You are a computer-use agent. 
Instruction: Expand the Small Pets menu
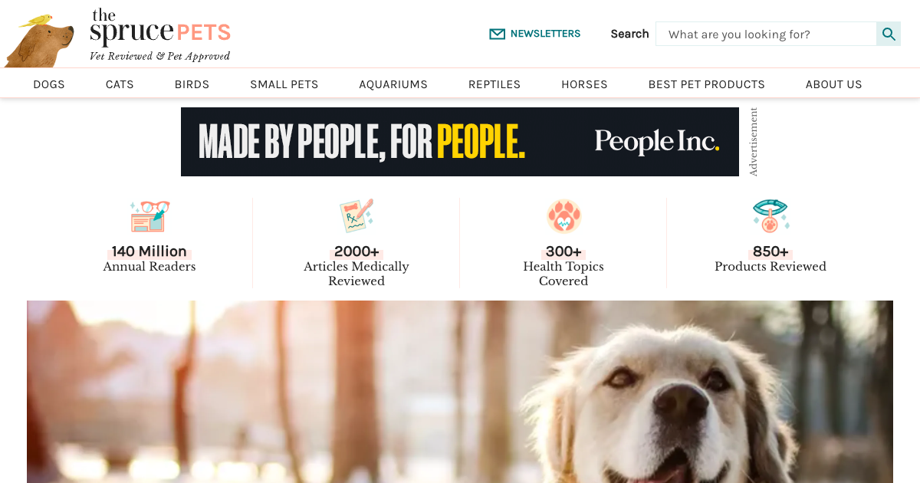[284, 84]
